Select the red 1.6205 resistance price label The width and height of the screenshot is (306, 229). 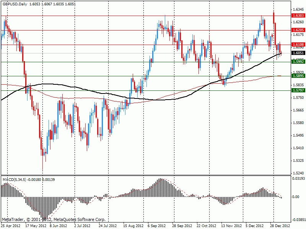pyautogui.click(x=298, y=30)
